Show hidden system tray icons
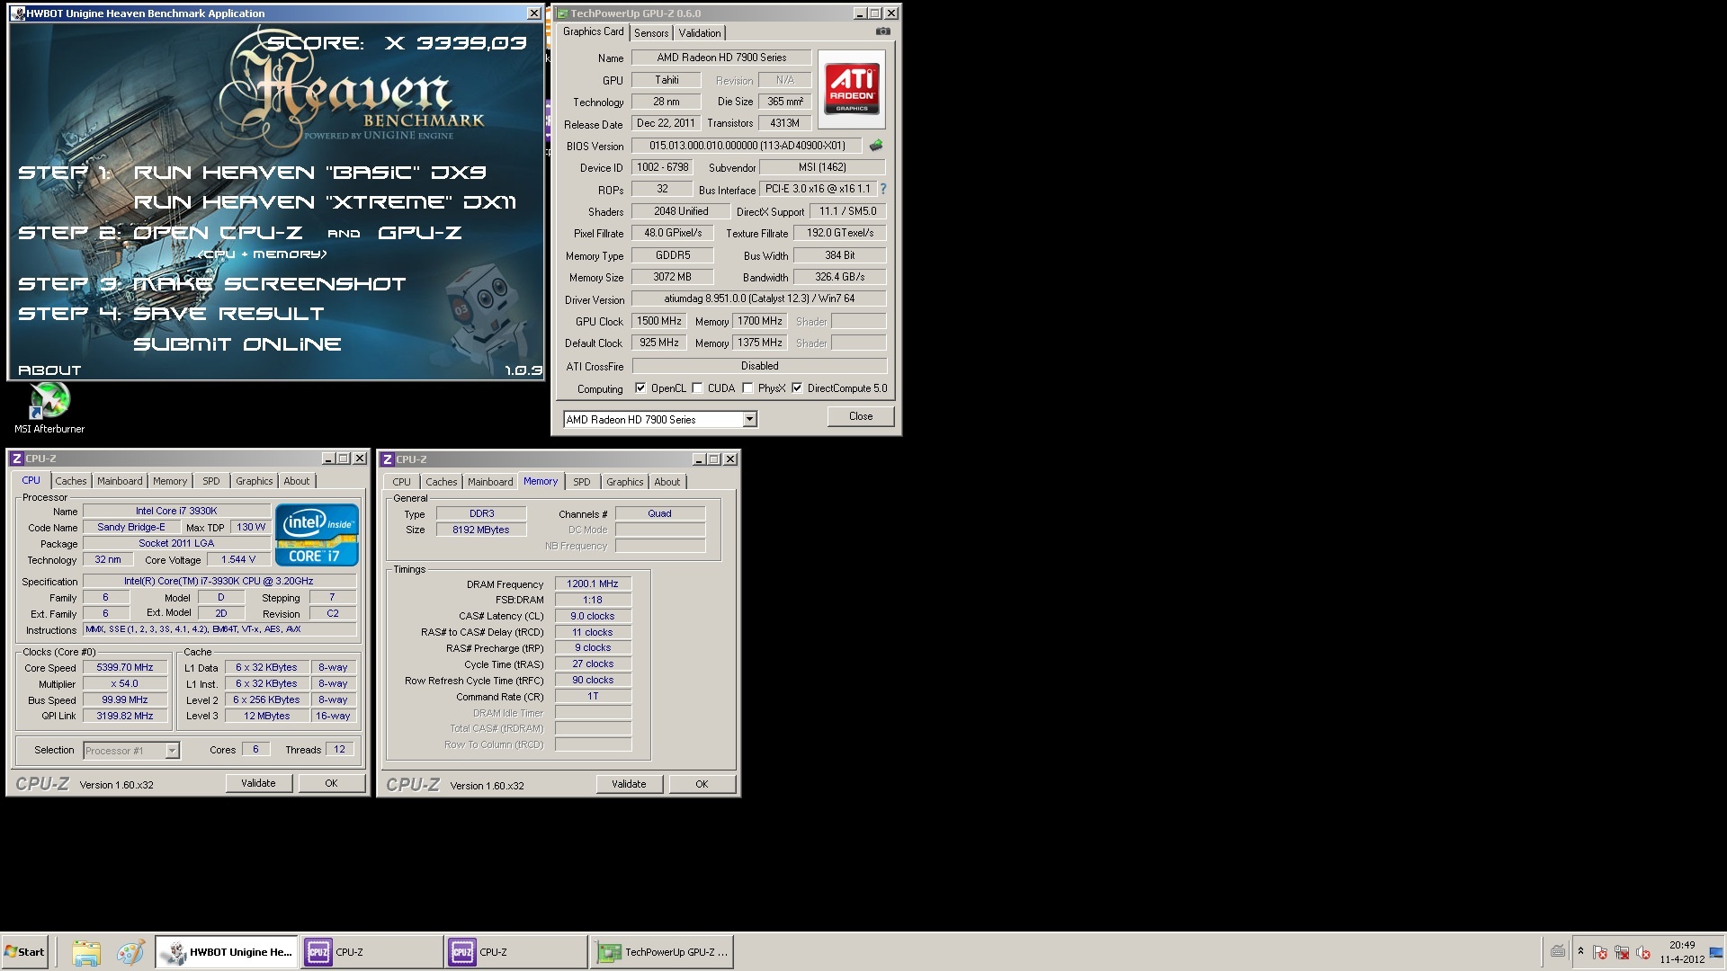The height and width of the screenshot is (971, 1727). (1580, 951)
